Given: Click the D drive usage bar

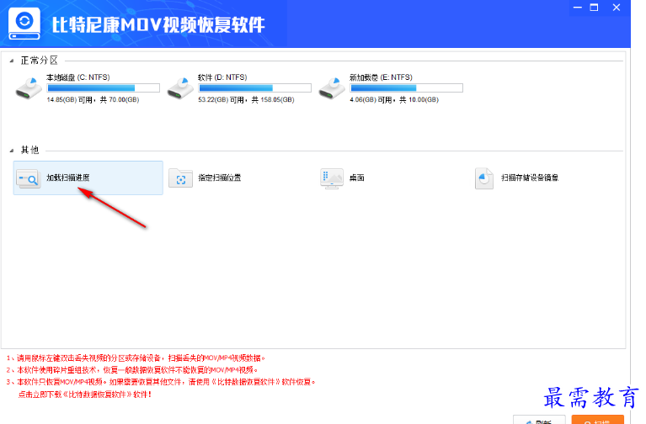Looking at the screenshot, I should coord(254,87).
